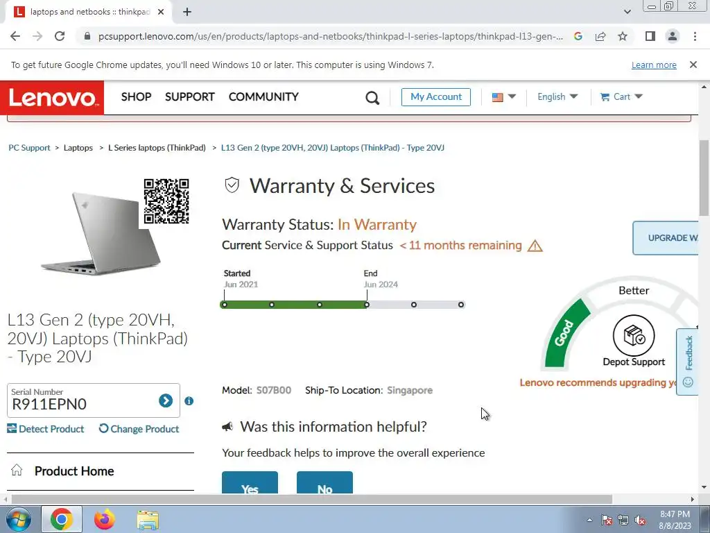
Task: Click the Google icon in the address bar
Action: pyautogui.click(x=578, y=36)
